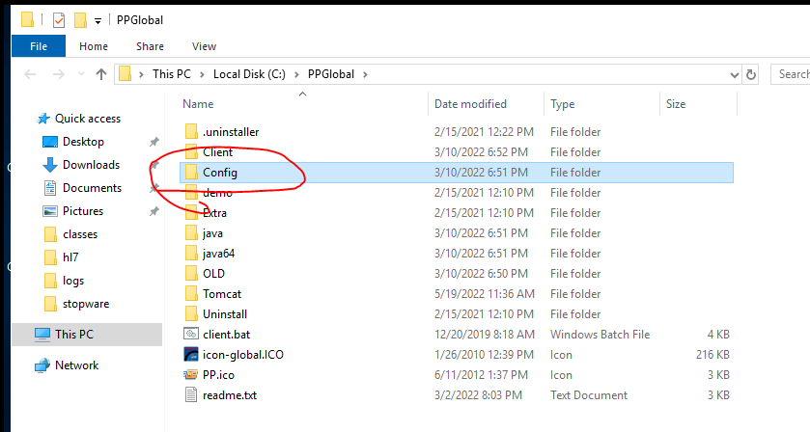Select the demo folder
810x432 pixels.
[x=217, y=193]
